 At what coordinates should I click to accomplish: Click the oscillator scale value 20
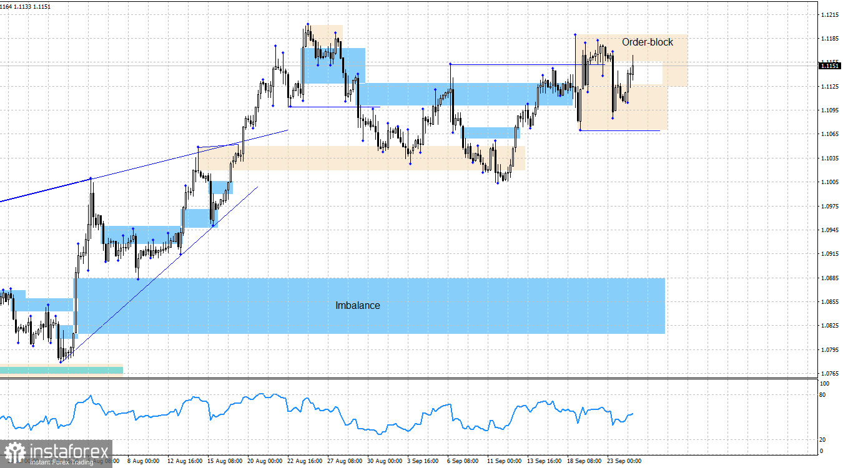823,440
